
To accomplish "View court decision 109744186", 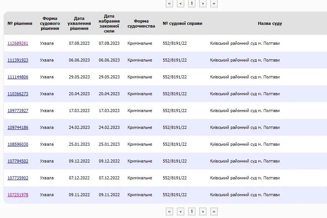I will (x=18, y=127).
